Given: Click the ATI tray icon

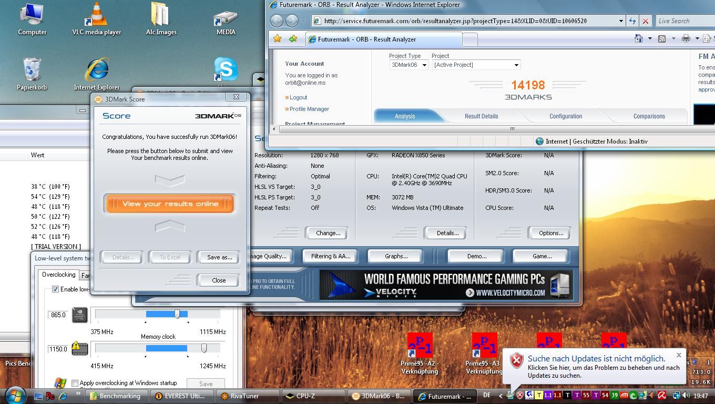Looking at the screenshot, I should 624,396.
